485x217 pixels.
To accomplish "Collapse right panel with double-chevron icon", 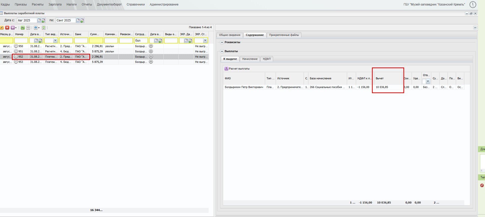I will tap(475, 28).
